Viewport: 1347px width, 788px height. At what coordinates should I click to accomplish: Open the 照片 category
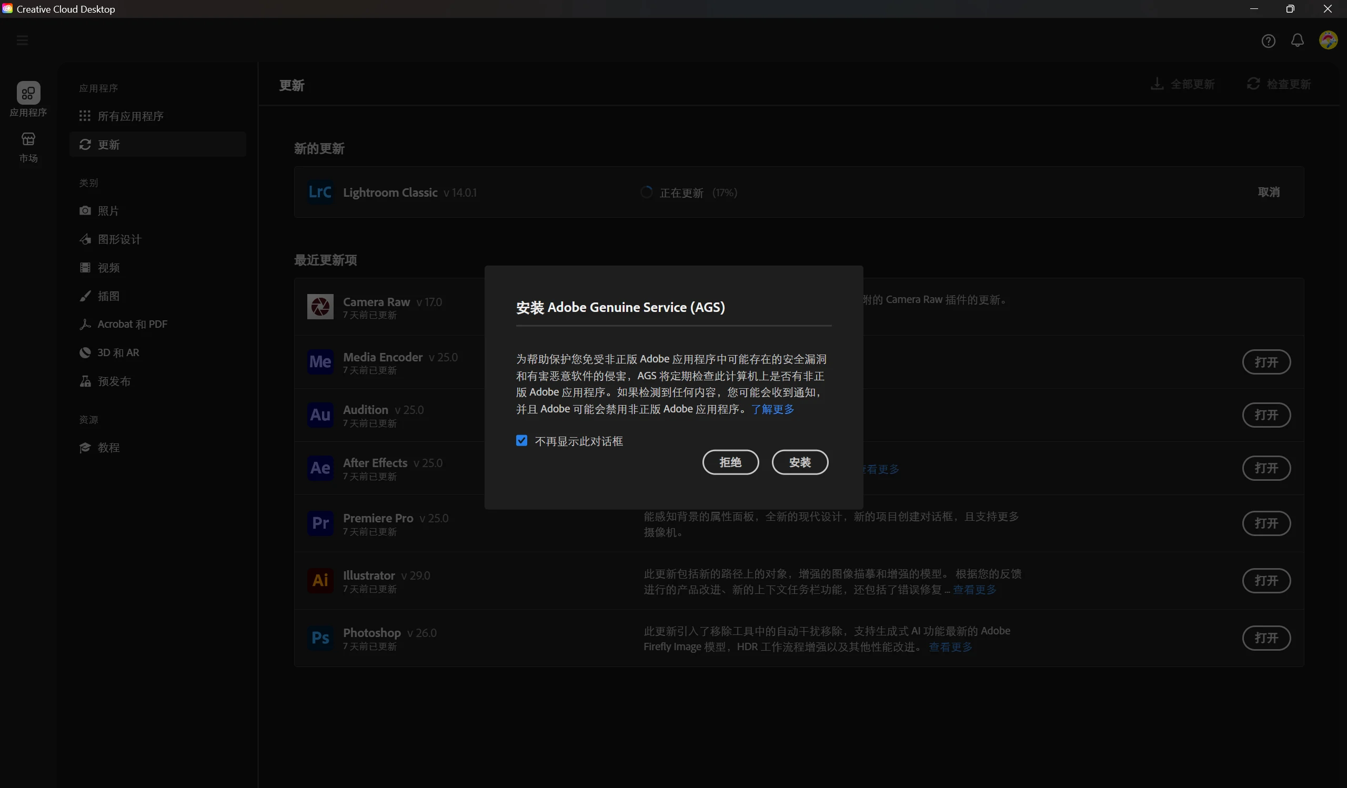[108, 210]
